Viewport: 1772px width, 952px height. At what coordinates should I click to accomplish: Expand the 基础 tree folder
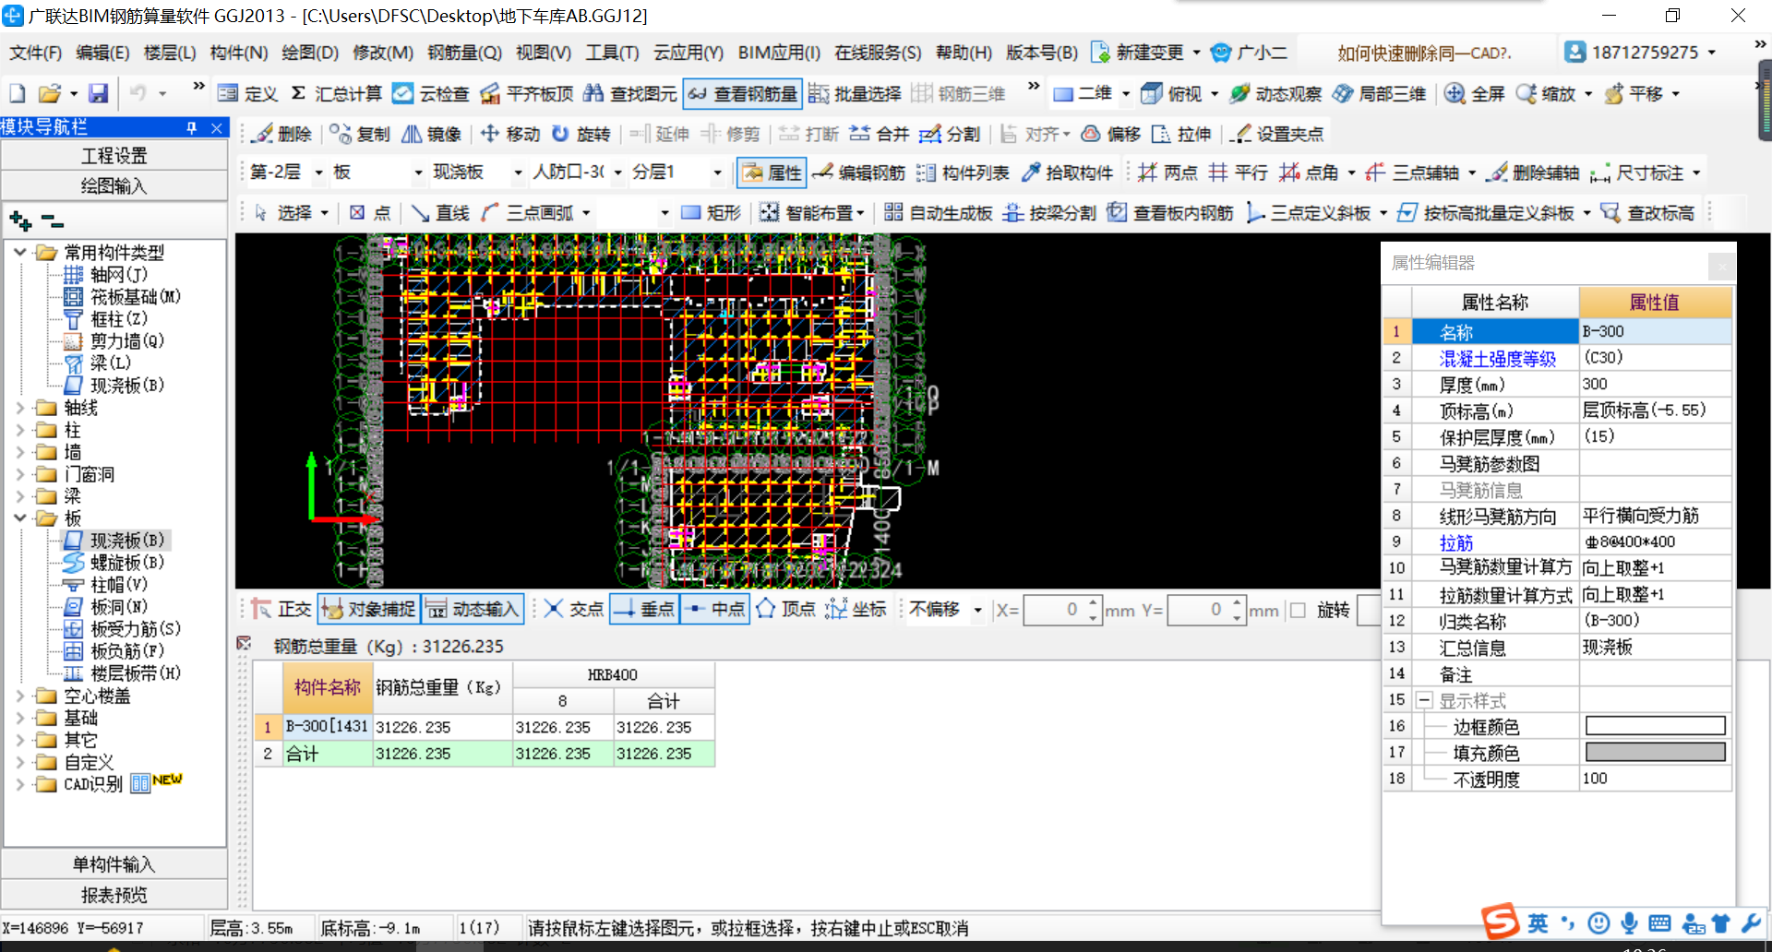pos(19,717)
